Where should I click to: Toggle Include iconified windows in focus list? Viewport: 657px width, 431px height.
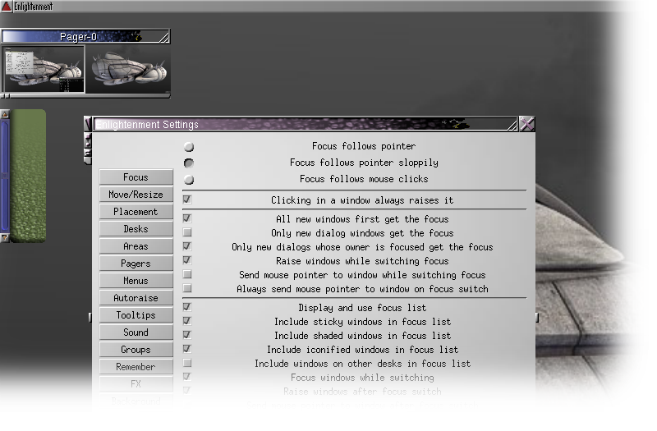pos(187,349)
